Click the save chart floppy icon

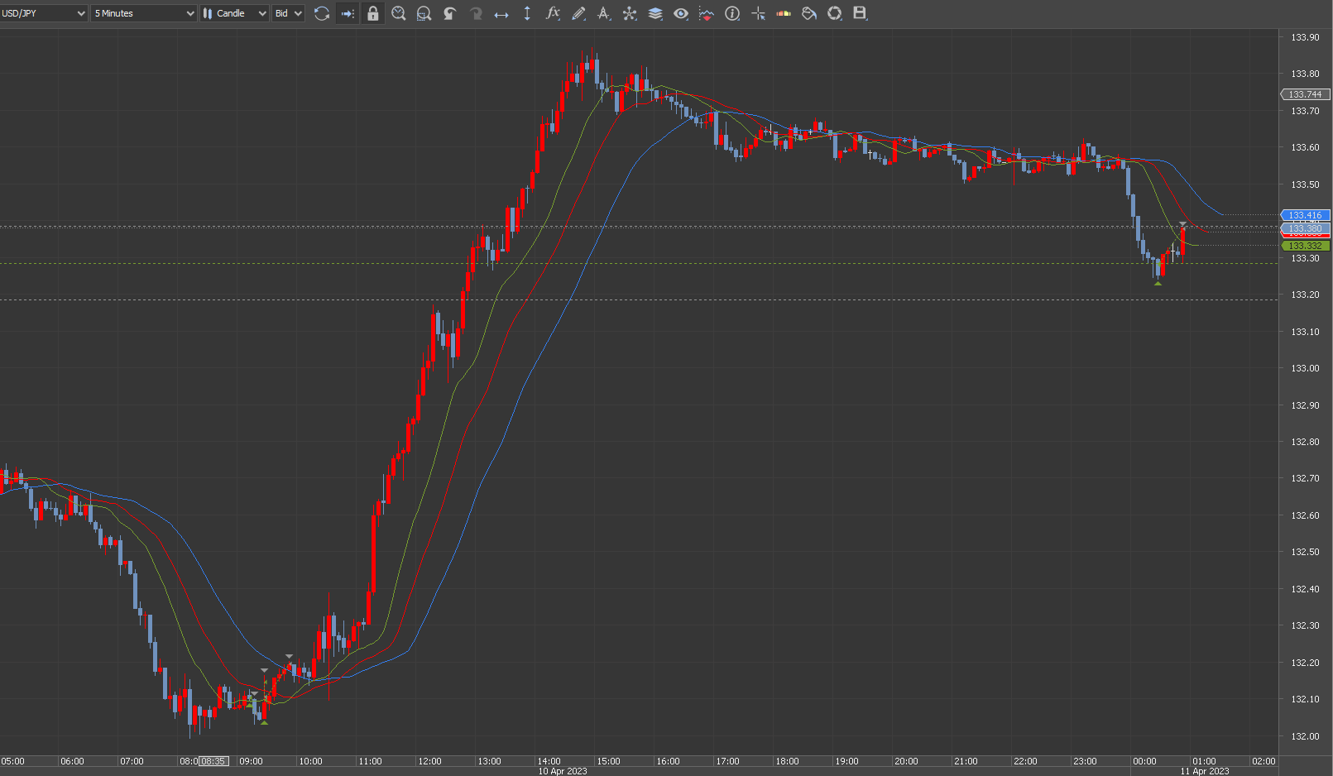pos(860,13)
